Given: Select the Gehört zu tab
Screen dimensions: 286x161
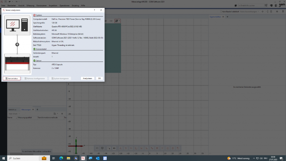Looking at the screenshot, I should click(x=12, y=109).
